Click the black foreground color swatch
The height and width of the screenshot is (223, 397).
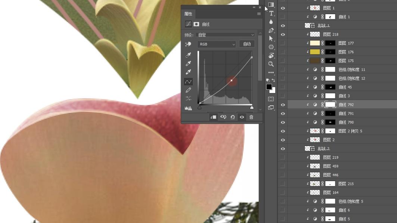[x=269, y=87]
